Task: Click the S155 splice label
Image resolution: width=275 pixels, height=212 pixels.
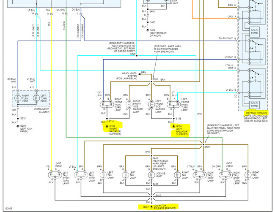Action: tap(179, 119)
